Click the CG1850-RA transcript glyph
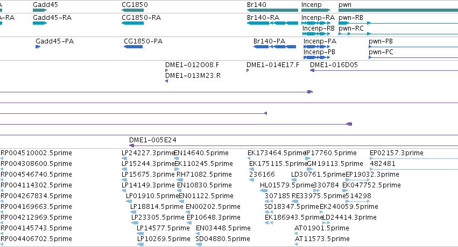The image size is (458, 247). pos(132,23)
